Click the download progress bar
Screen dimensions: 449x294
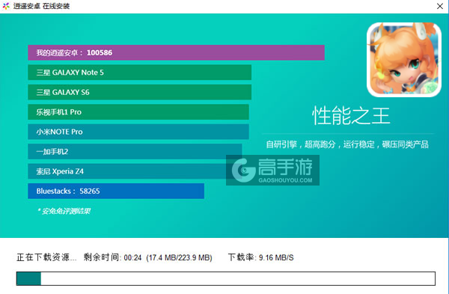[226, 278]
